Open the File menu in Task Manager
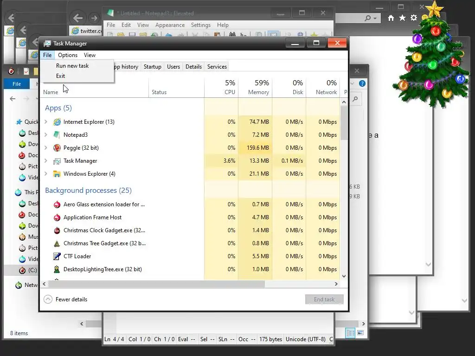 (x=47, y=55)
